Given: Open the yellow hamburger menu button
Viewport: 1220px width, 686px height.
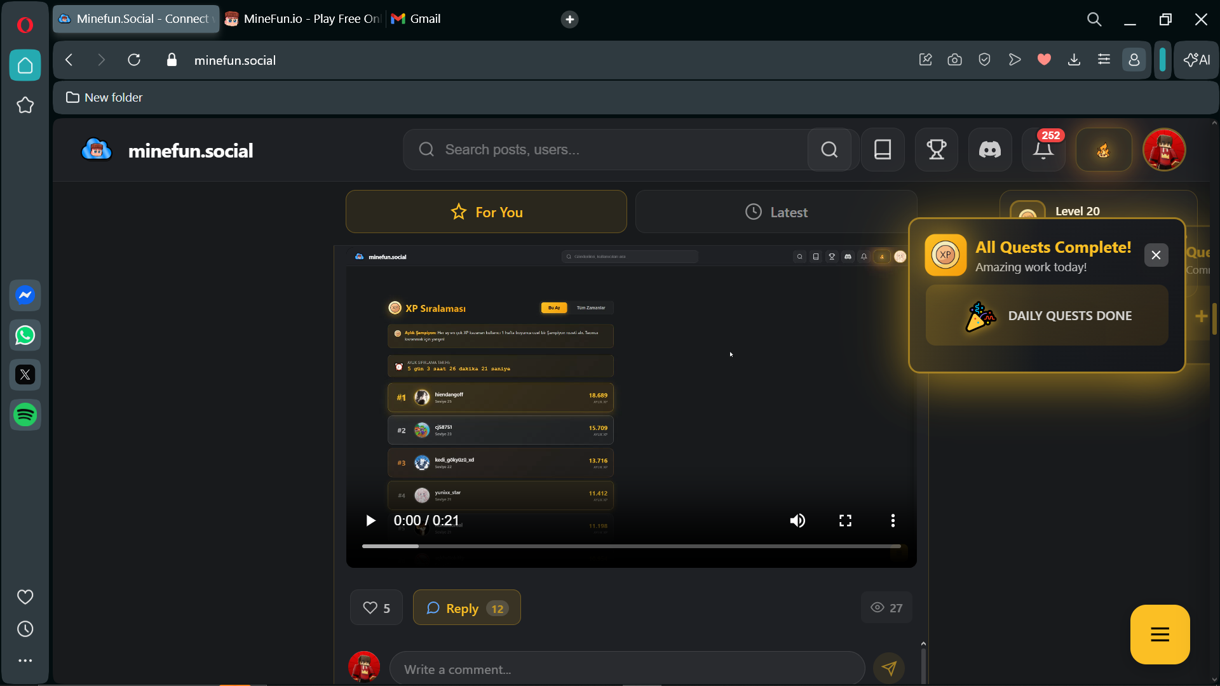Looking at the screenshot, I should (x=1160, y=635).
